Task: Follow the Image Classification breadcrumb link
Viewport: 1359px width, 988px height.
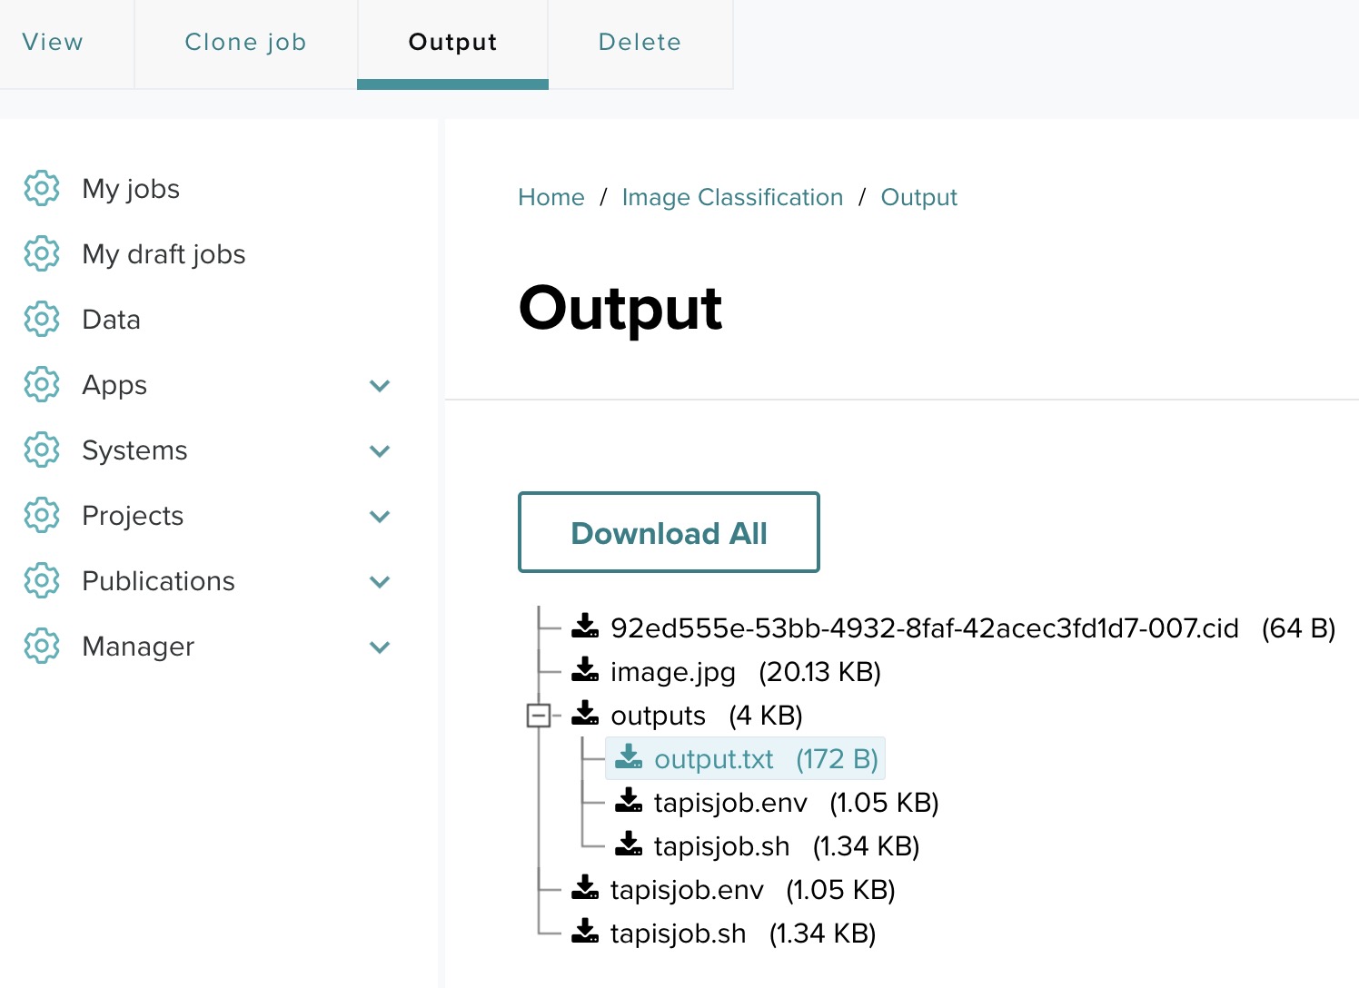Action: (732, 197)
